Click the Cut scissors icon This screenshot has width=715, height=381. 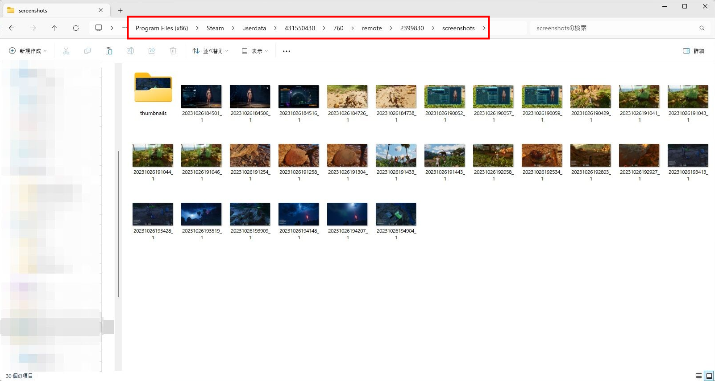(66, 51)
